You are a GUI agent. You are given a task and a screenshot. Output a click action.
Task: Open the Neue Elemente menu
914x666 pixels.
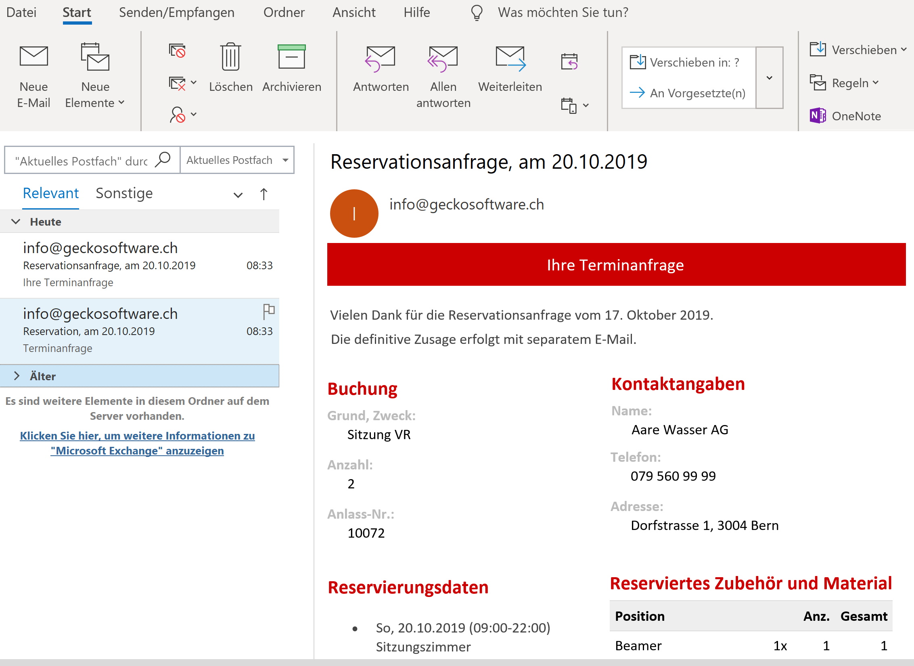[95, 77]
